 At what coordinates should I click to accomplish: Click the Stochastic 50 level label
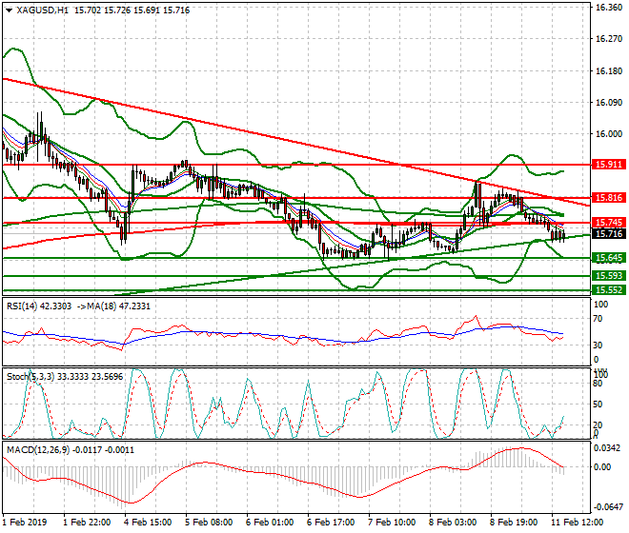(598, 405)
